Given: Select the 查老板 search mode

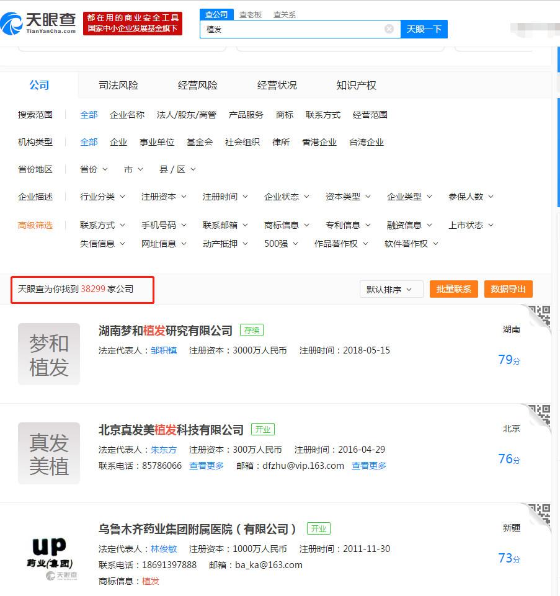Looking at the screenshot, I should click(251, 14).
